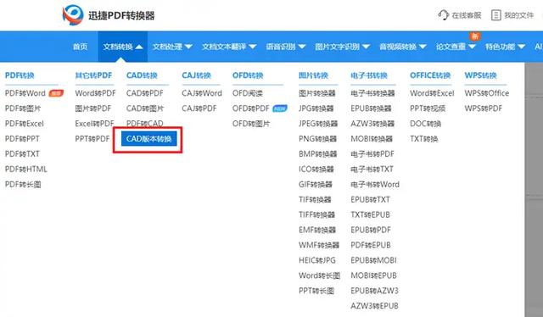
Task: Select JPG转换器 option
Action: pos(316,108)
